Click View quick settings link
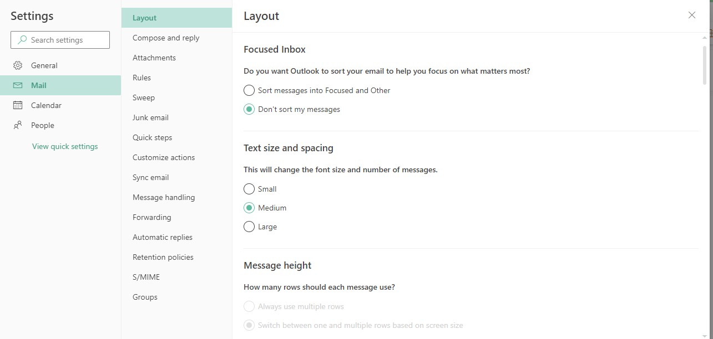Screen dimensions: 713x339 [x=65, y=146]
